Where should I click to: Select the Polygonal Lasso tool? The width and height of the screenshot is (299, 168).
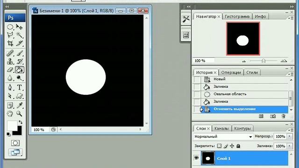point(10,35)
